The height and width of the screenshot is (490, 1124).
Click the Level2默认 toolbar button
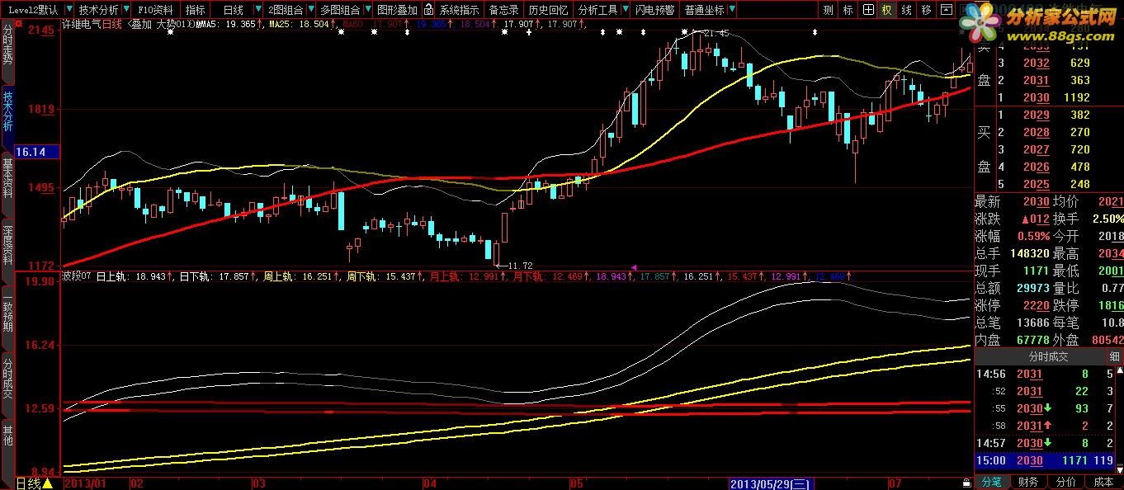[x=32, y=10]
